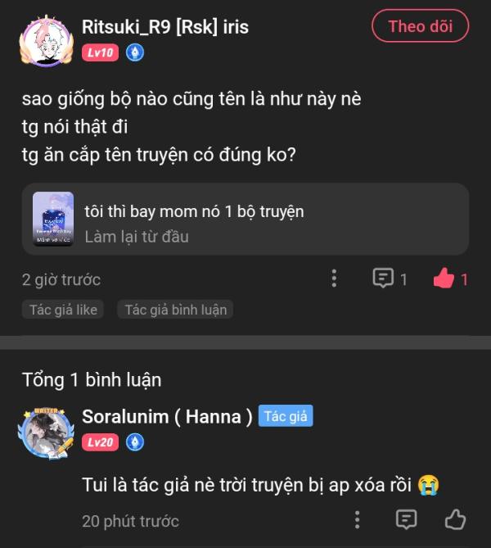The image size is (491, 548).
Task: Open three-dot menu on Soralunim's comment
Action: [358, 519]
